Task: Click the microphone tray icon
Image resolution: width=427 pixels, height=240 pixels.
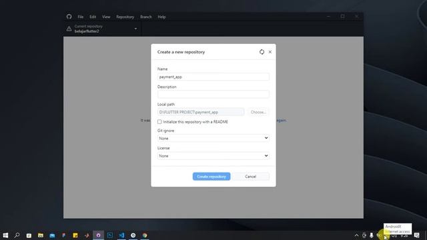Action: [x=371, y=235]
